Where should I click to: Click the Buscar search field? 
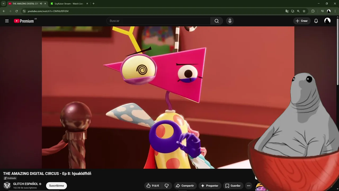point(158,21)
